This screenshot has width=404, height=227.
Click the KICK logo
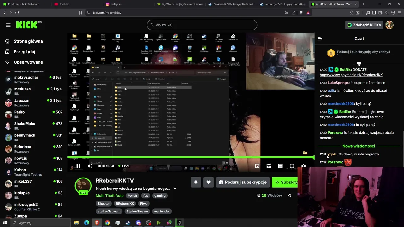(x=29, y=25)
